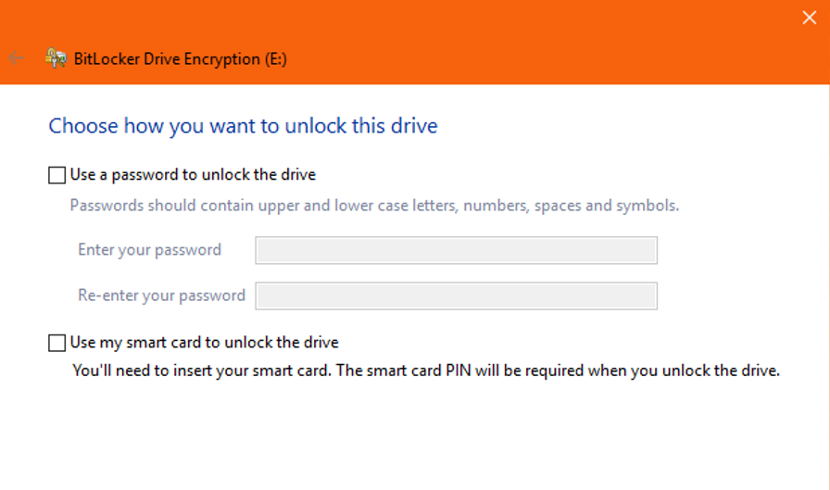Viewport: 830px width, 490px height.
Task: Focus the 'Enter your password' input box
Action: [x=457, y=250]
